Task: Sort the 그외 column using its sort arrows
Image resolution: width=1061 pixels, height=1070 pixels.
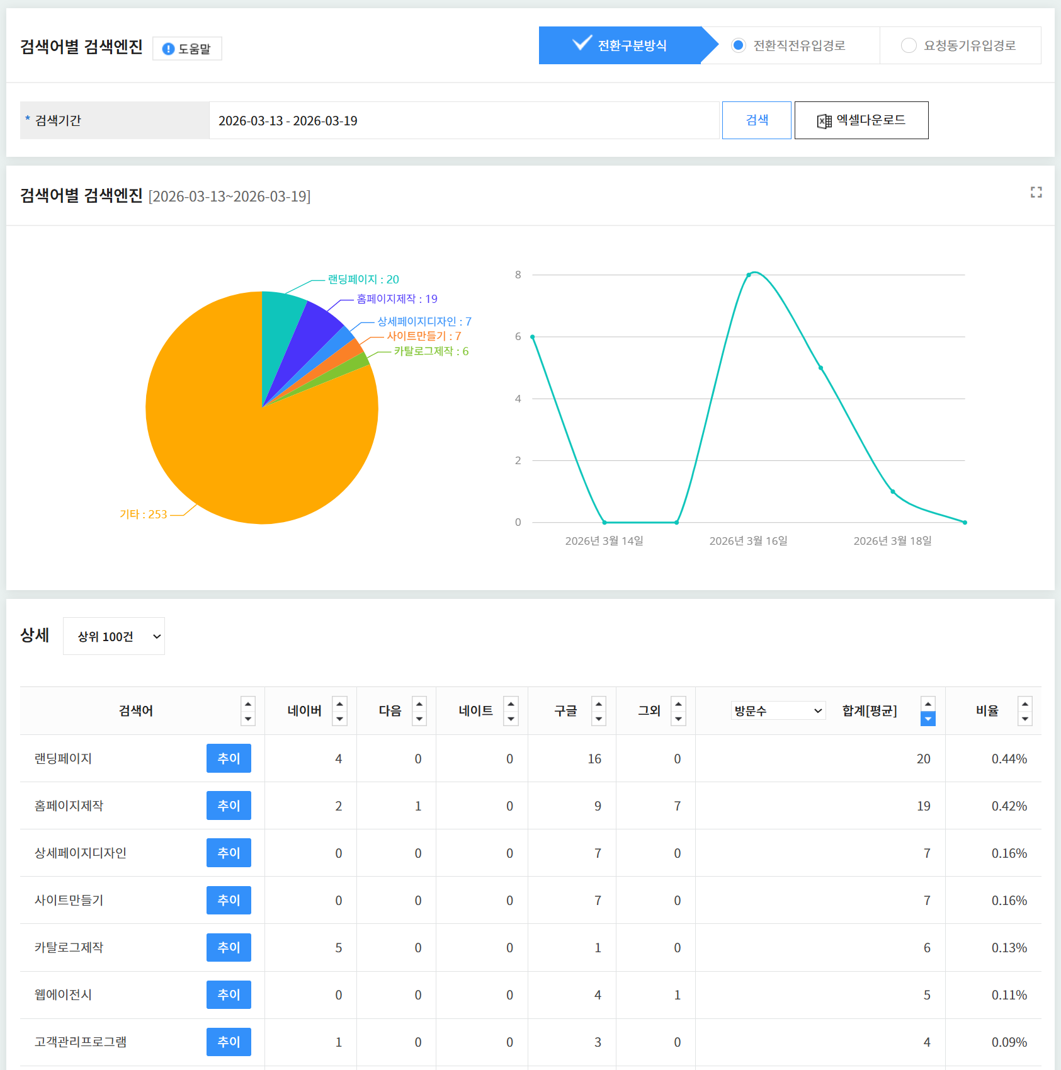Action: (x=678, y=711)
